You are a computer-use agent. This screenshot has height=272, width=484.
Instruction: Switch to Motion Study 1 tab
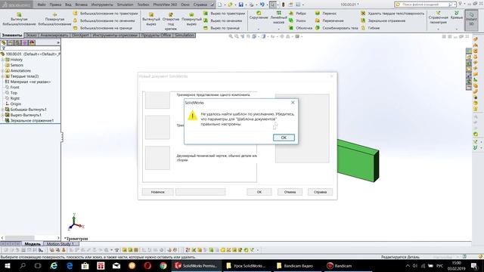60,244
